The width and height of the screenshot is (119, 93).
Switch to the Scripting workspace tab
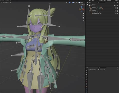pos(7,1)
